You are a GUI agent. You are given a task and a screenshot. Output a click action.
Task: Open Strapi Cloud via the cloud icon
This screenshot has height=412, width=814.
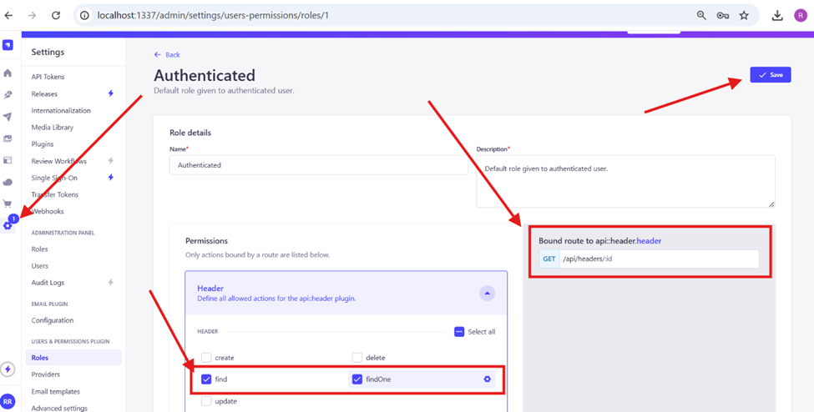coord(8,182)
